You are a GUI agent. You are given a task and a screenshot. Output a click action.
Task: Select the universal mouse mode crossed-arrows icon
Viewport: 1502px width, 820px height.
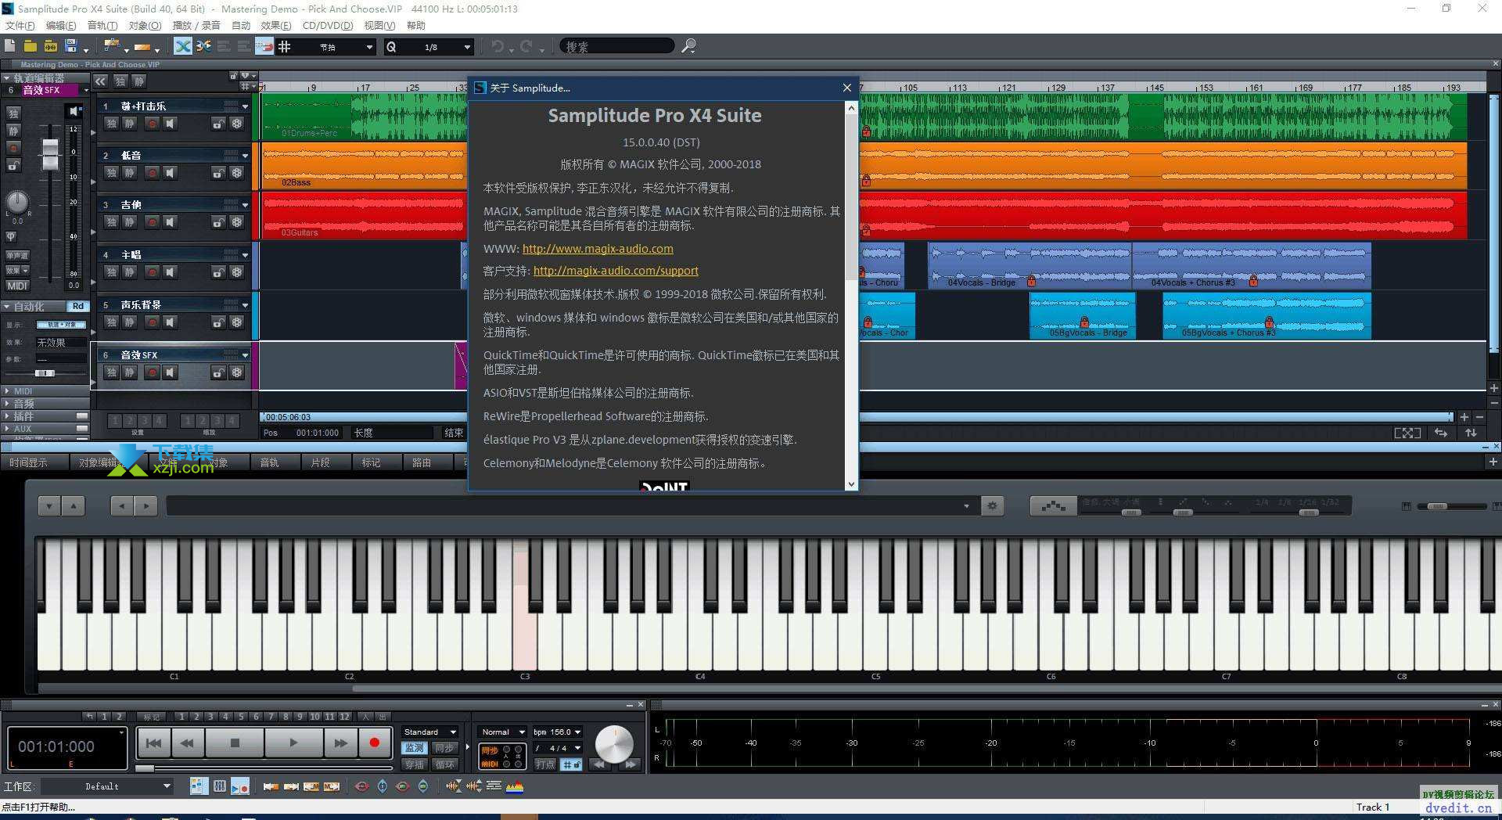pyautogui.click(x=182, y=46)
